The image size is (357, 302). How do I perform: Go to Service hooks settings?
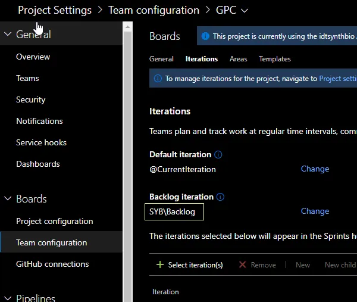pyautogui.click(x=41, y=142)
